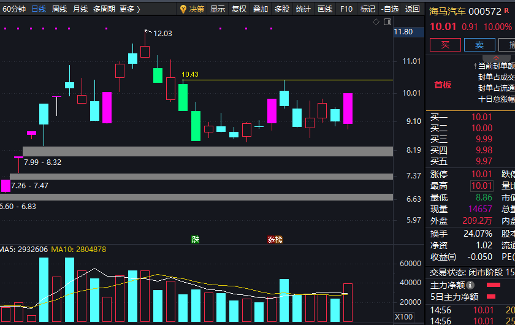The width and height of the screenshot is (515, 325).
Task: Click the 最低 value 8.86
Action: 484,197
